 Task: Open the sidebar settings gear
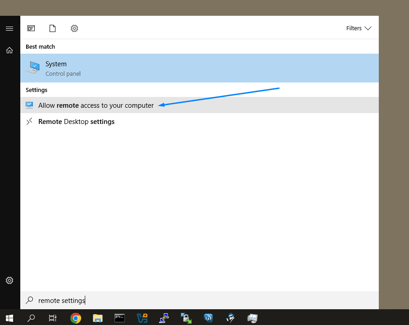tap(9, 280)
